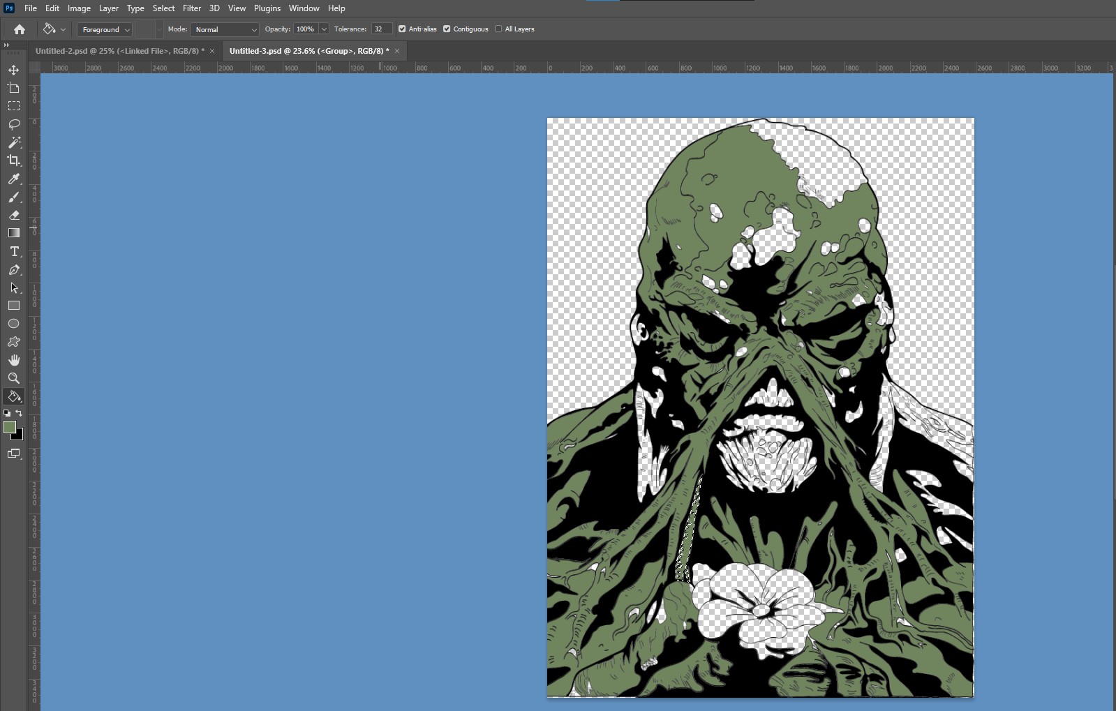This screenshot has width=1116, height=711.
Task: Open the Help menu
Action: [x=336, y=8]
